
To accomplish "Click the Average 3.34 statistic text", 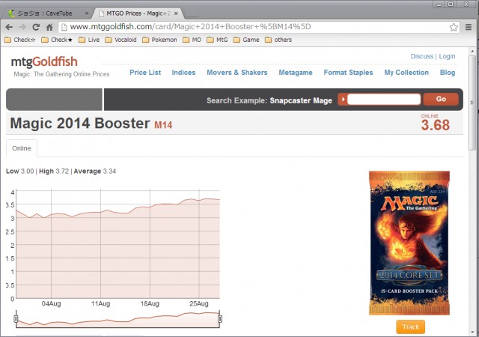I will (95, 171).
